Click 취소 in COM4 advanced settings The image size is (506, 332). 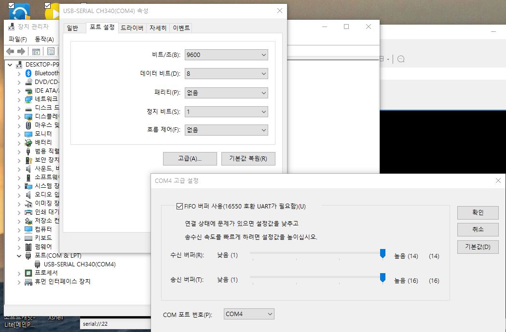point(478,230)
